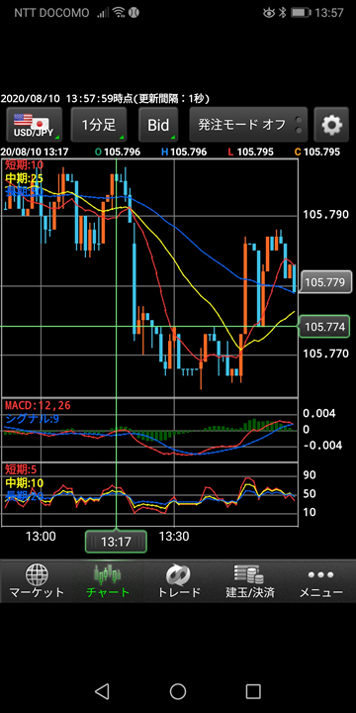Select the 13:17 crosshair time marker
Image resolution: width=356 pixels, height=713 pixels.
tap(117, 542)
